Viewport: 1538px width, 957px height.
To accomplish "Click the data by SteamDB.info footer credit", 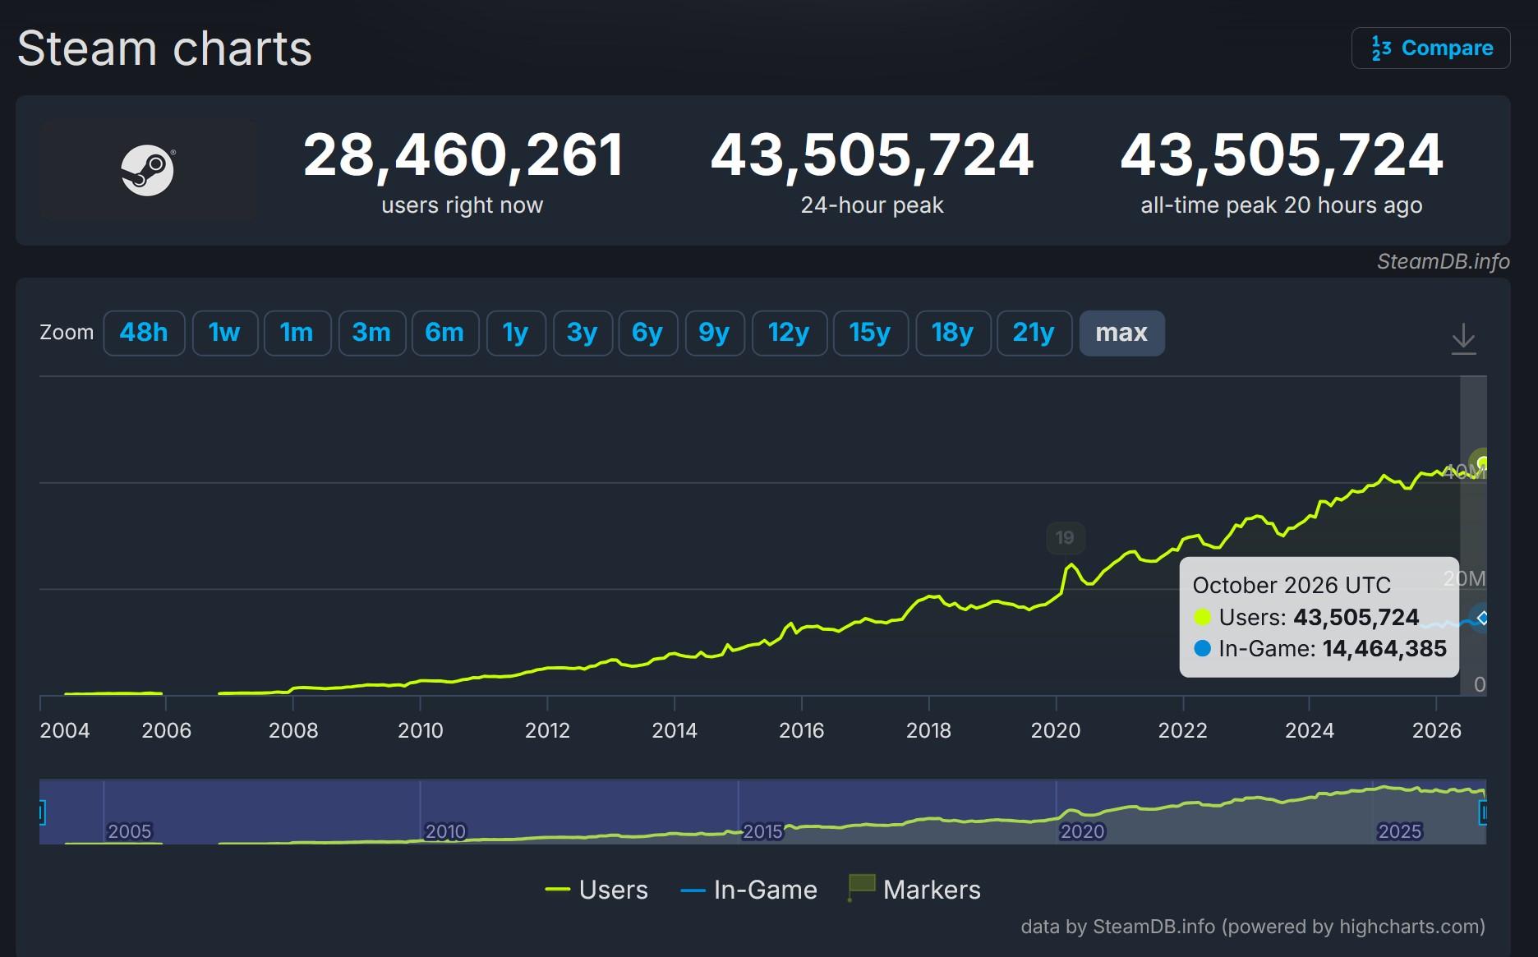I will 1253,927.
